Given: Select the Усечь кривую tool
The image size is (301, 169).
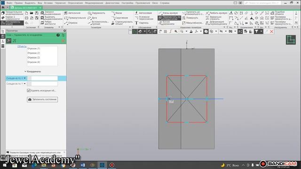Looking at the screenshot, I should [x=168, y=13].
